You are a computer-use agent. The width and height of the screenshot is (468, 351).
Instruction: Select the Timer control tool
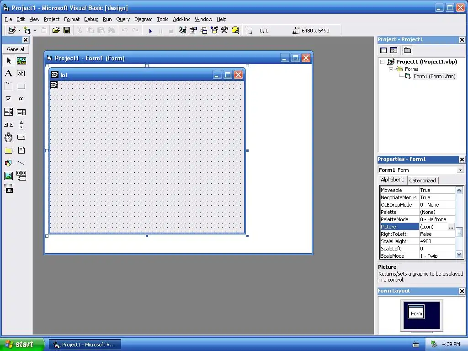click(x=9, y=137)
